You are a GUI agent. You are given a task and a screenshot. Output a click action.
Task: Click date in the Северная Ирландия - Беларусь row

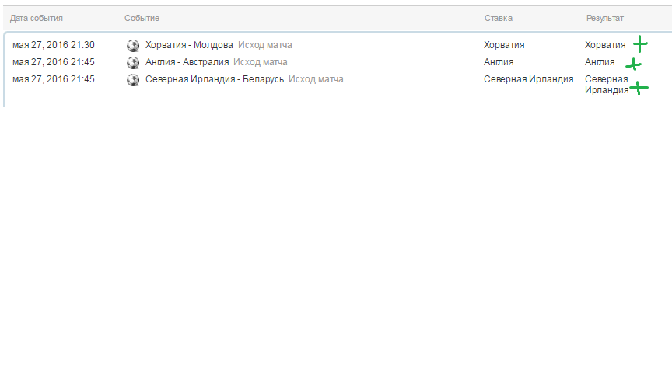pyautogui.click(x=54, y=79)
